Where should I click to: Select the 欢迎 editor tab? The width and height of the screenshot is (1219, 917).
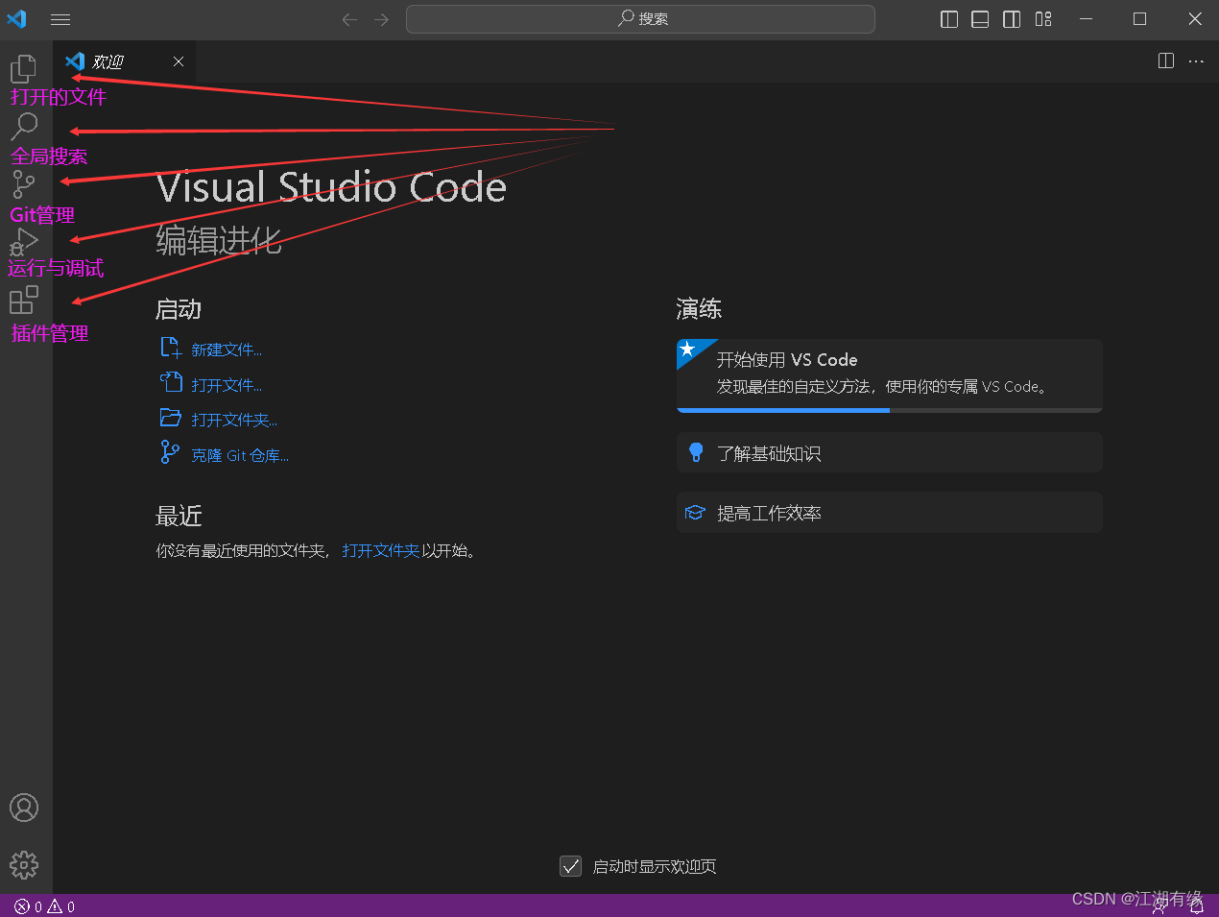tap(108, 61)
